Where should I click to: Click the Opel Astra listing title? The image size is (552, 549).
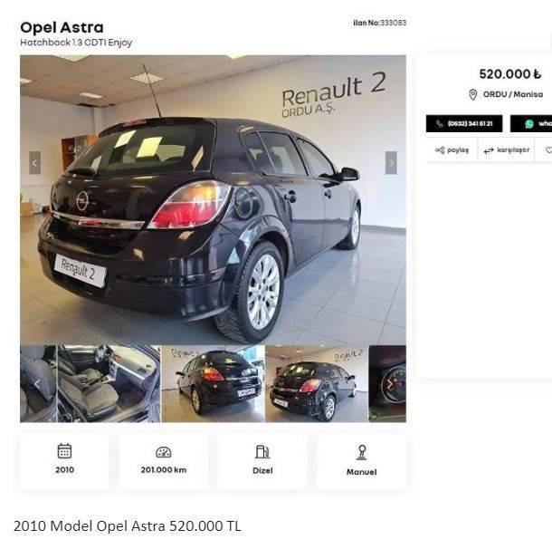[62, 27]
